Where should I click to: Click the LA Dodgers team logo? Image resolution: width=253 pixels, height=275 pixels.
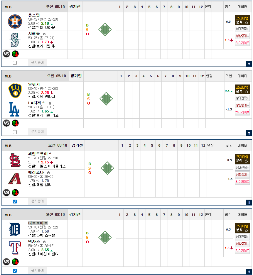(x=14, y=109)
